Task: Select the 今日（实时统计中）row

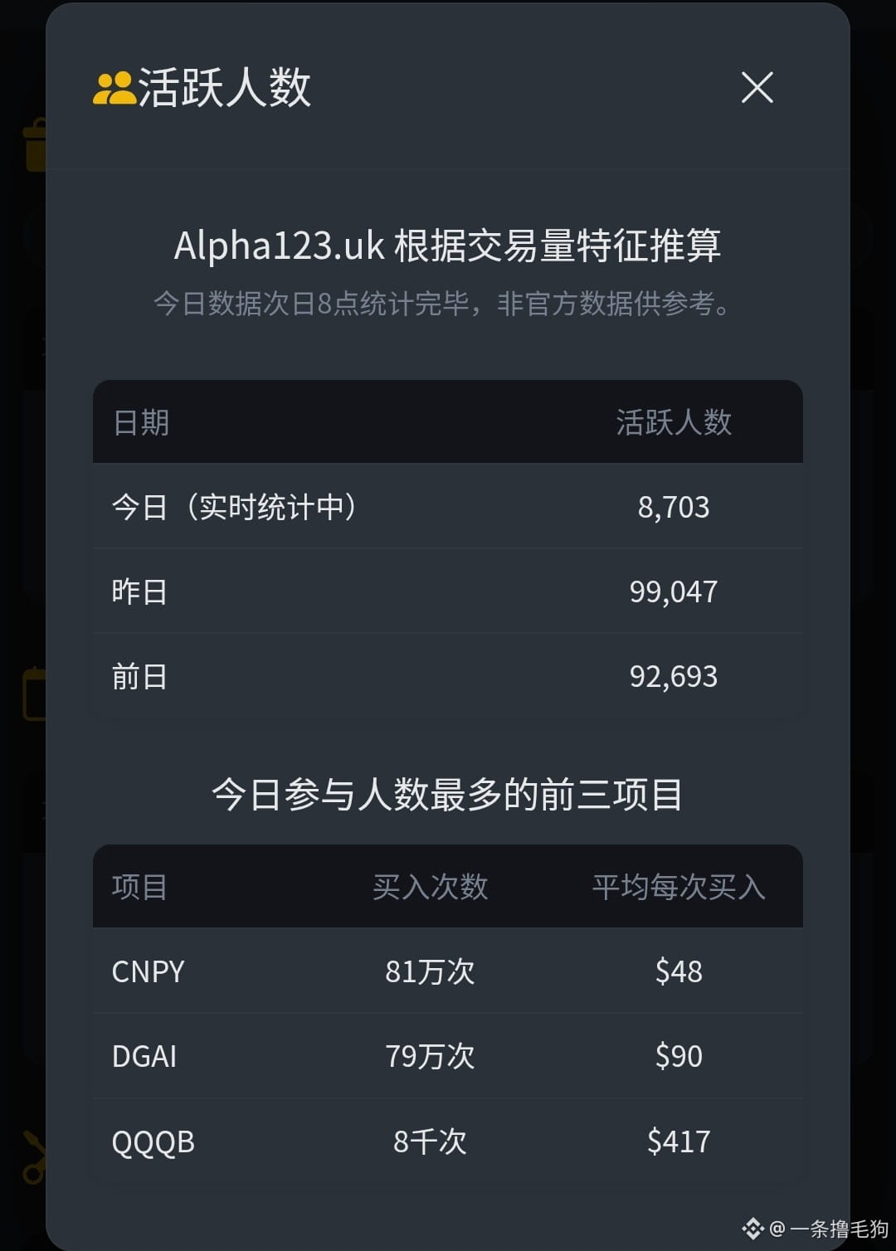Action: point(448,506)
